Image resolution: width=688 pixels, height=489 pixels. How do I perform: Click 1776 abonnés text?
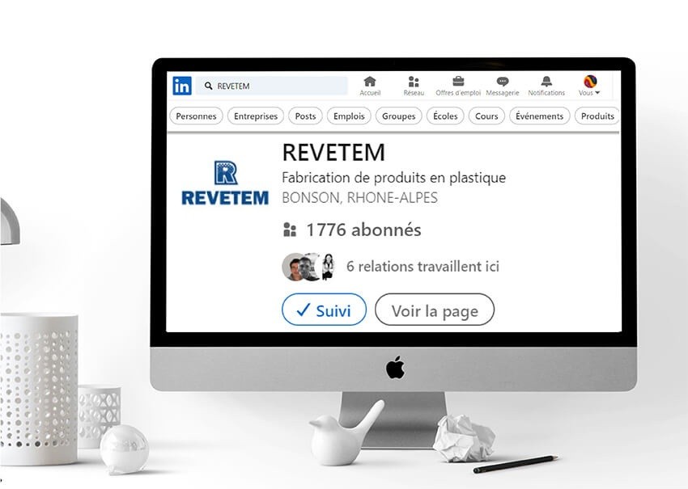363,230
